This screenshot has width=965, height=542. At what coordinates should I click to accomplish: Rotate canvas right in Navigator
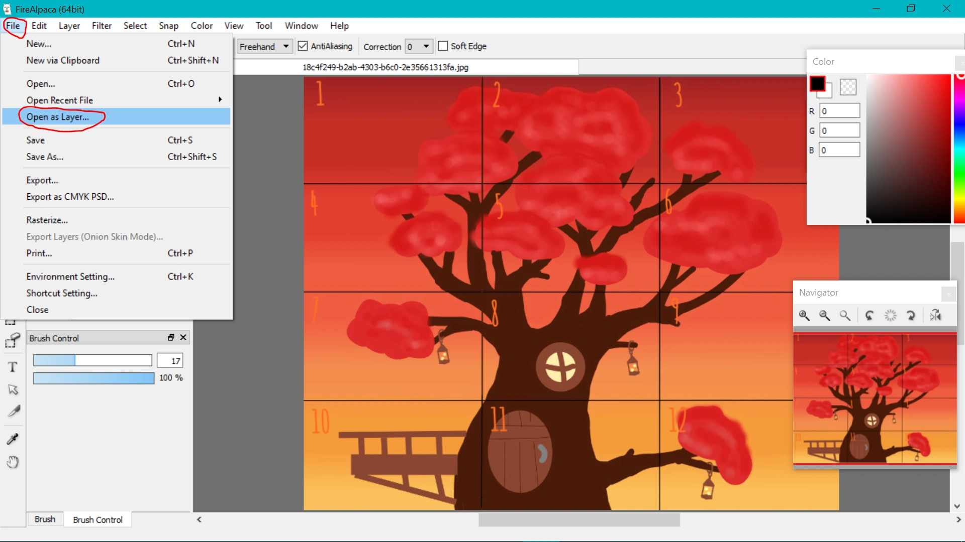point(911,315)
